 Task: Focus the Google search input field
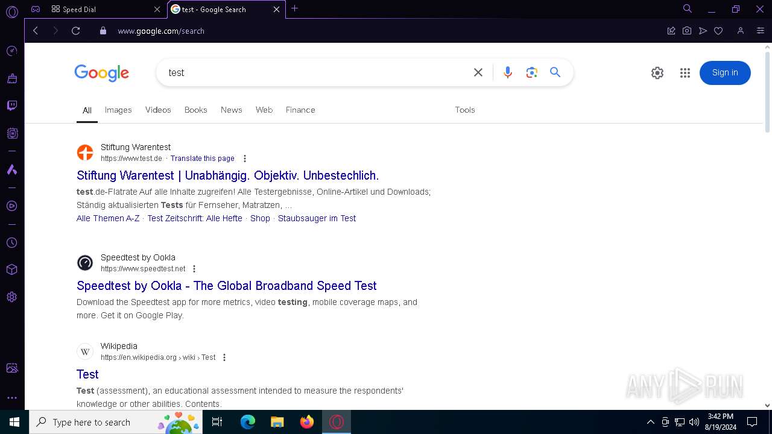(317, 72)
